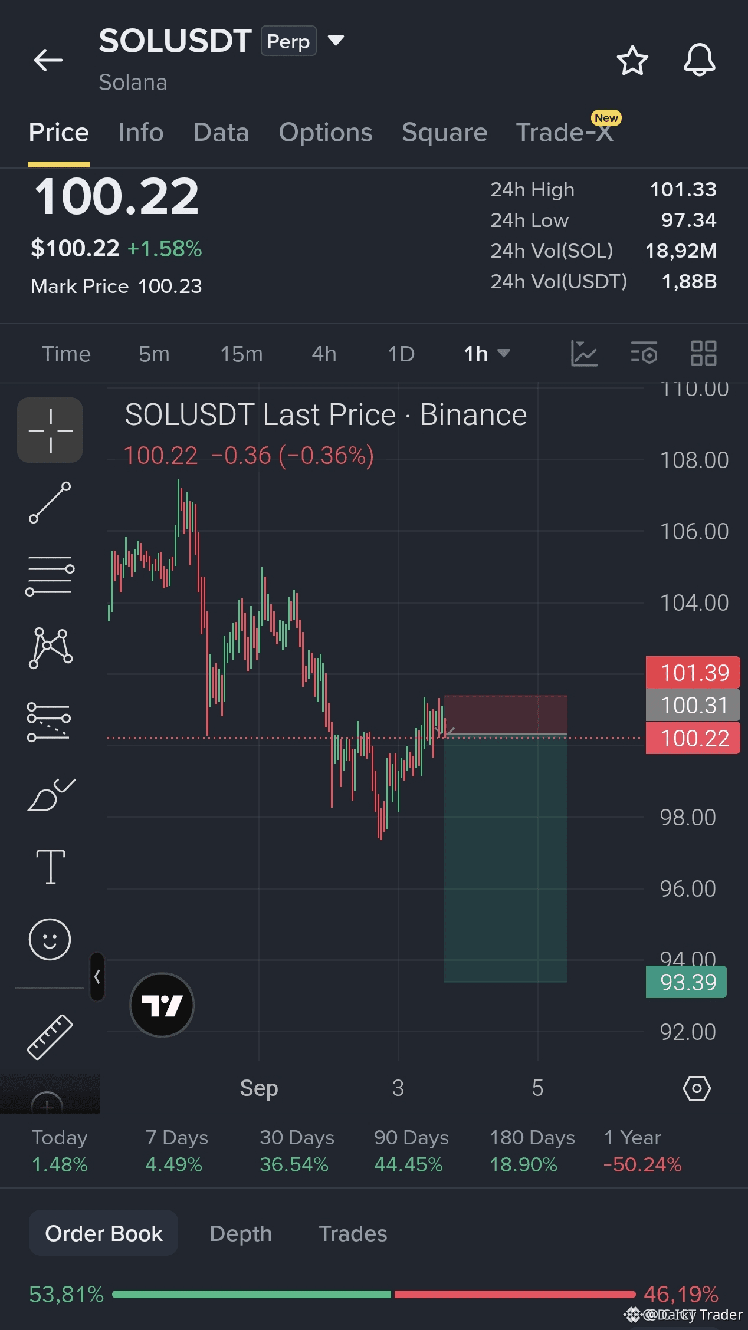Add SOLUSDT to favorites with star
748x1330 pixels.
[x=632, y=60]
